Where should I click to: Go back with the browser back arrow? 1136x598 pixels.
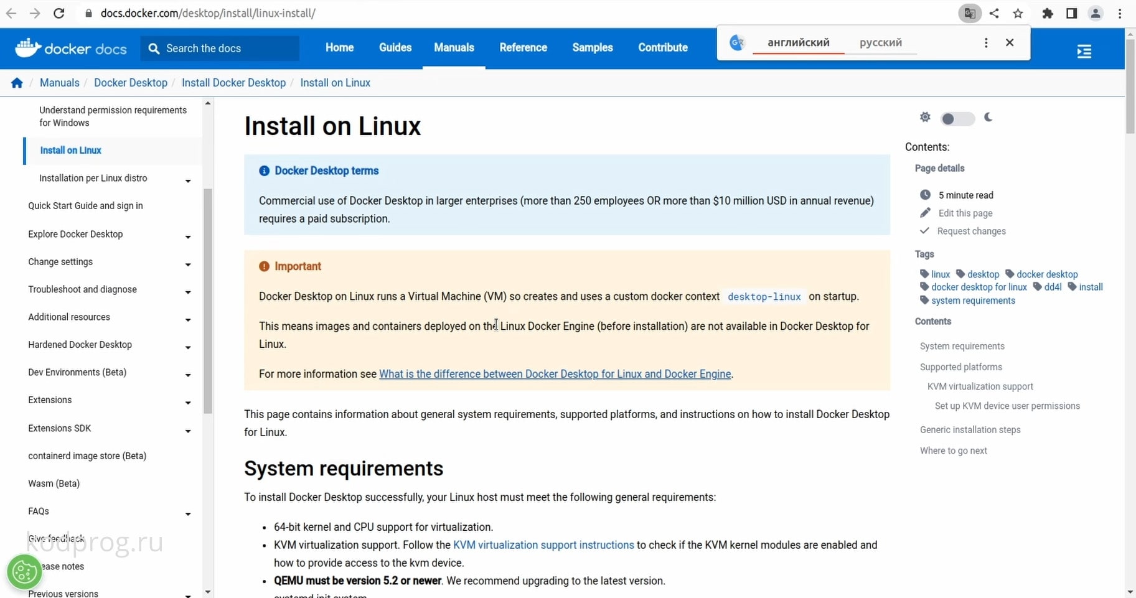[11, 13]
